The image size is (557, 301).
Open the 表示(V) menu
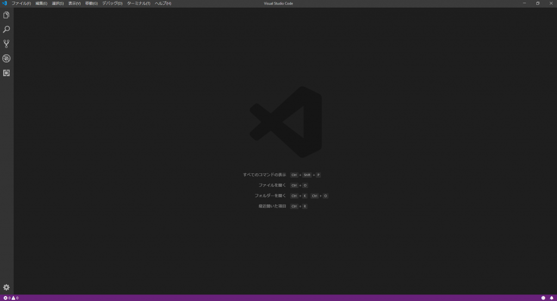point(74,3)
